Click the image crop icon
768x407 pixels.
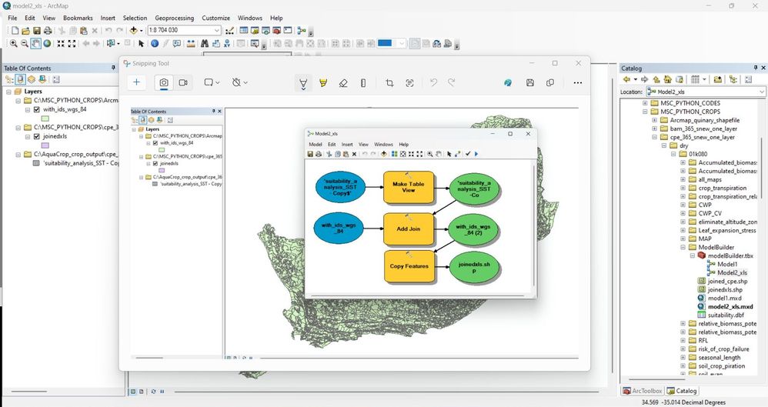coord(389,83)
